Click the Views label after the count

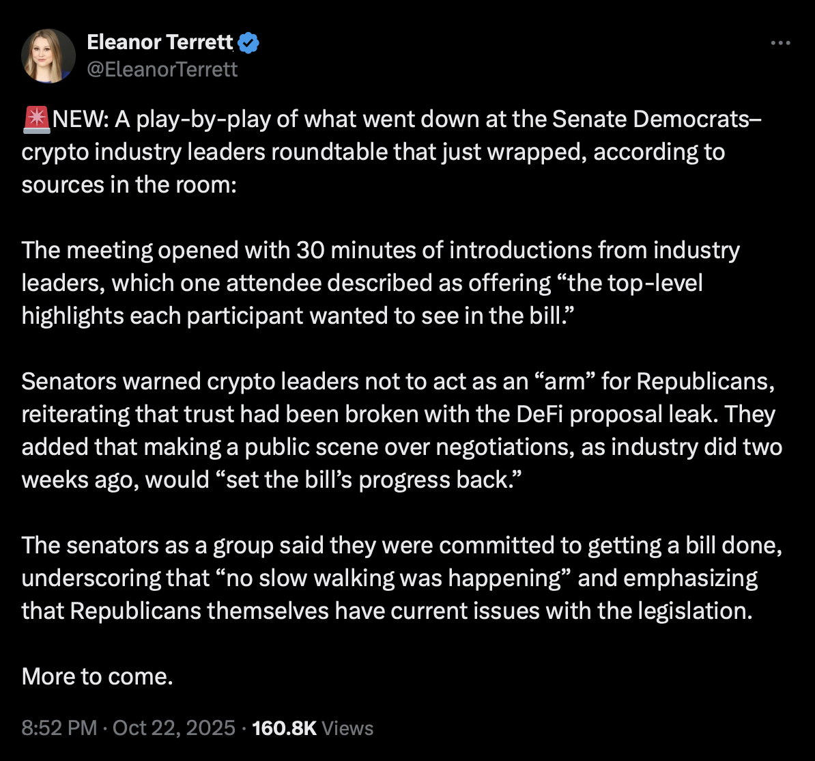pyautogui.click(x=347, y=728)
